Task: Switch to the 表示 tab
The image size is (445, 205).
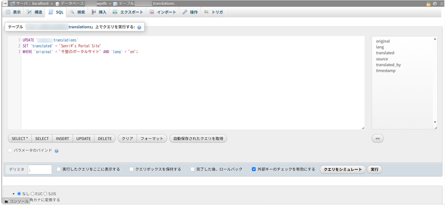Action: pos(13,12)
